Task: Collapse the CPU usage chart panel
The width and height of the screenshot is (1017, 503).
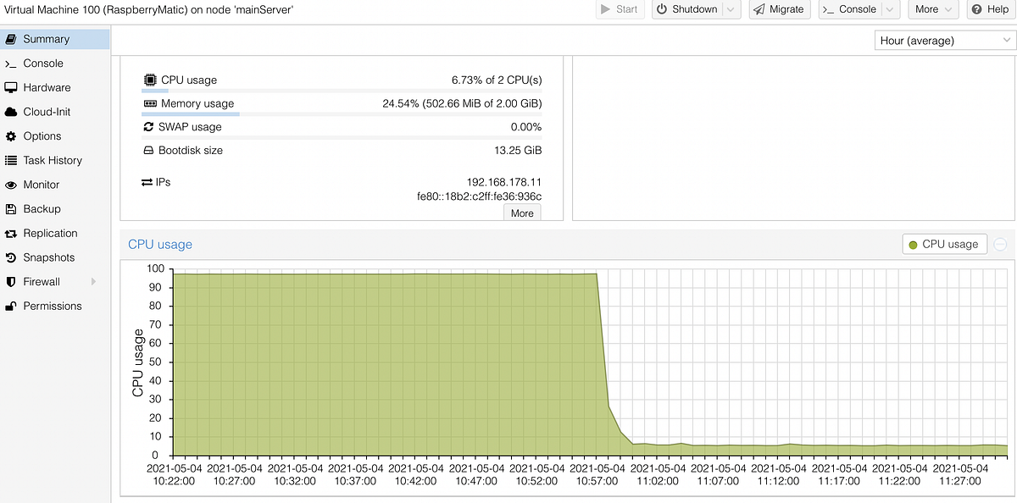Action: tap(1000, 243)
